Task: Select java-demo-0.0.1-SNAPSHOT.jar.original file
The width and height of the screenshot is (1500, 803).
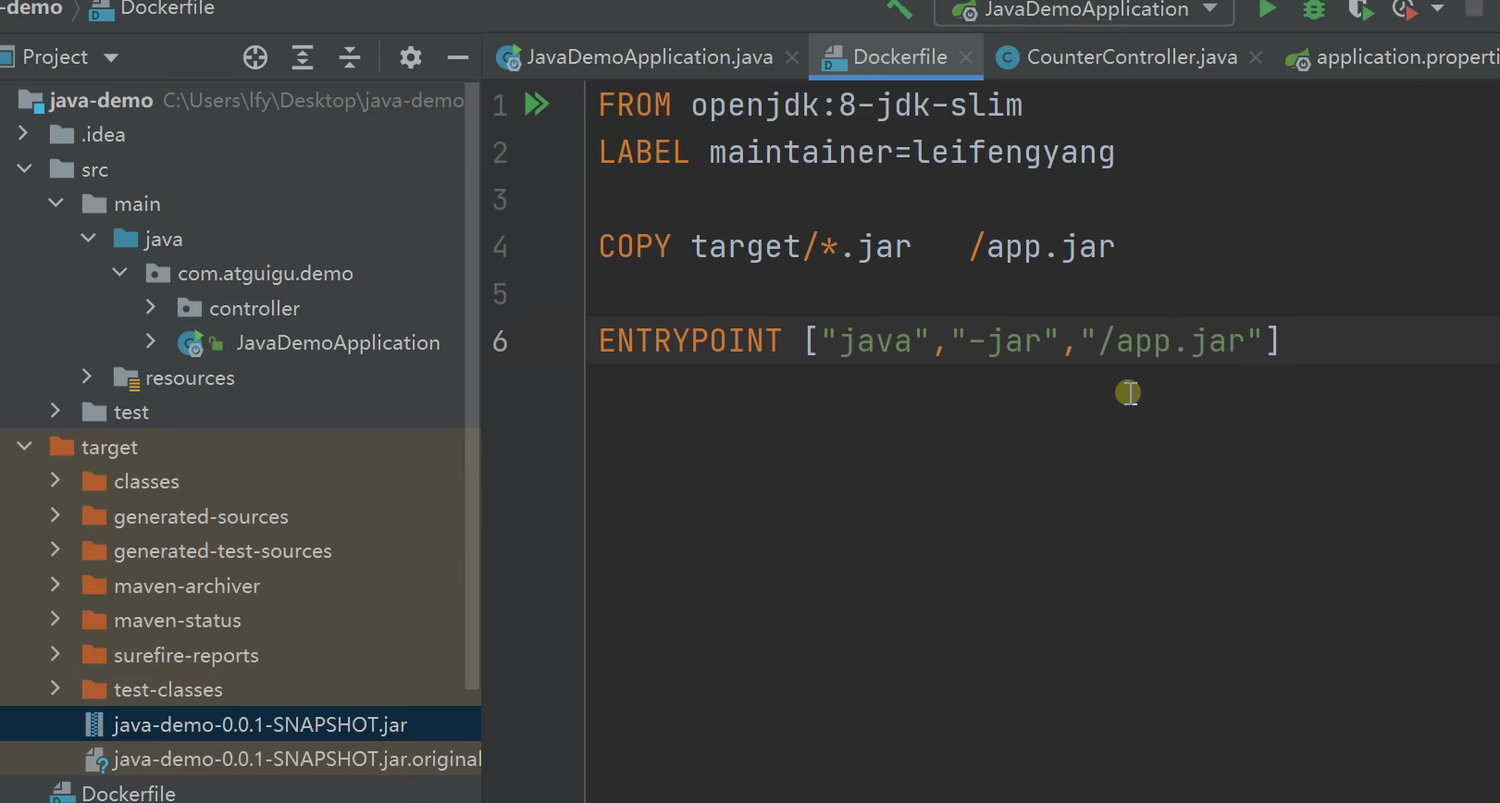Action: pyautogui.click(x=241, y=759)
